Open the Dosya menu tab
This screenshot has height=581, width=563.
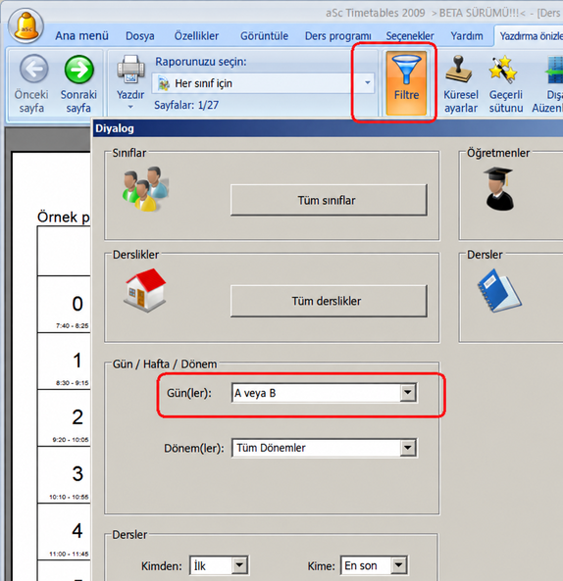tap(140, 36)
